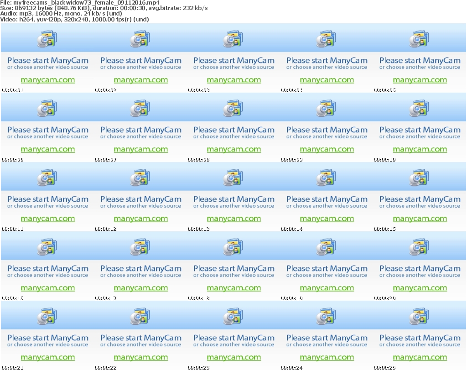
Task: Open the manycam.com link in frame 00:00:05
Action: [420, 80]
